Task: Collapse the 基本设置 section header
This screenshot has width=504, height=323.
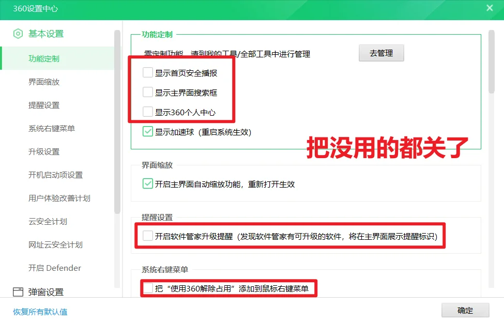Action: pyautogui.click(x=46, y=34)
